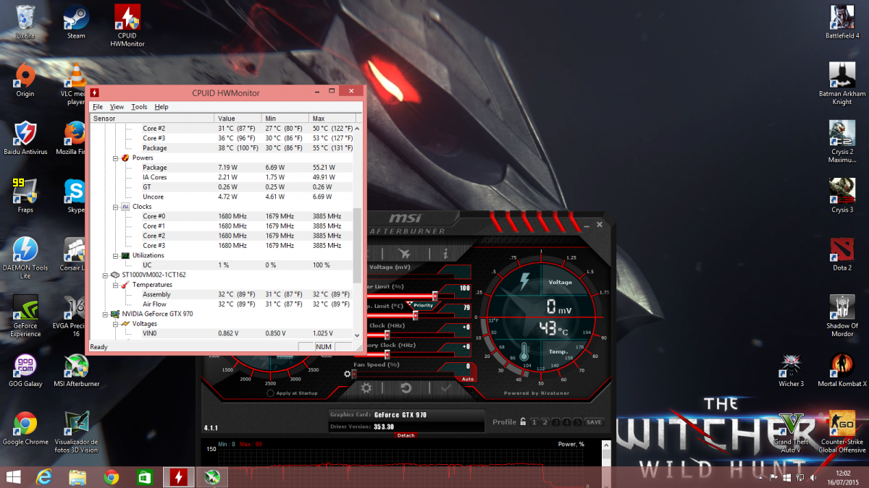Viewport: 869px width, 488px height.
Task: Open the File menu in HWMonitor
Action: click(x=98, y=107)
